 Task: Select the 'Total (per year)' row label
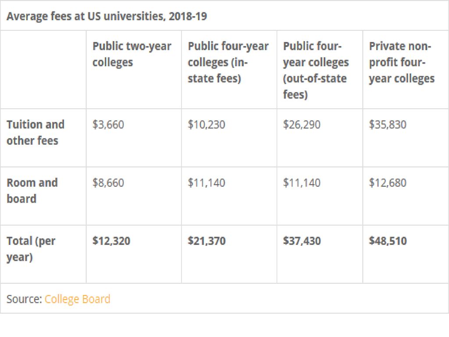31,249
